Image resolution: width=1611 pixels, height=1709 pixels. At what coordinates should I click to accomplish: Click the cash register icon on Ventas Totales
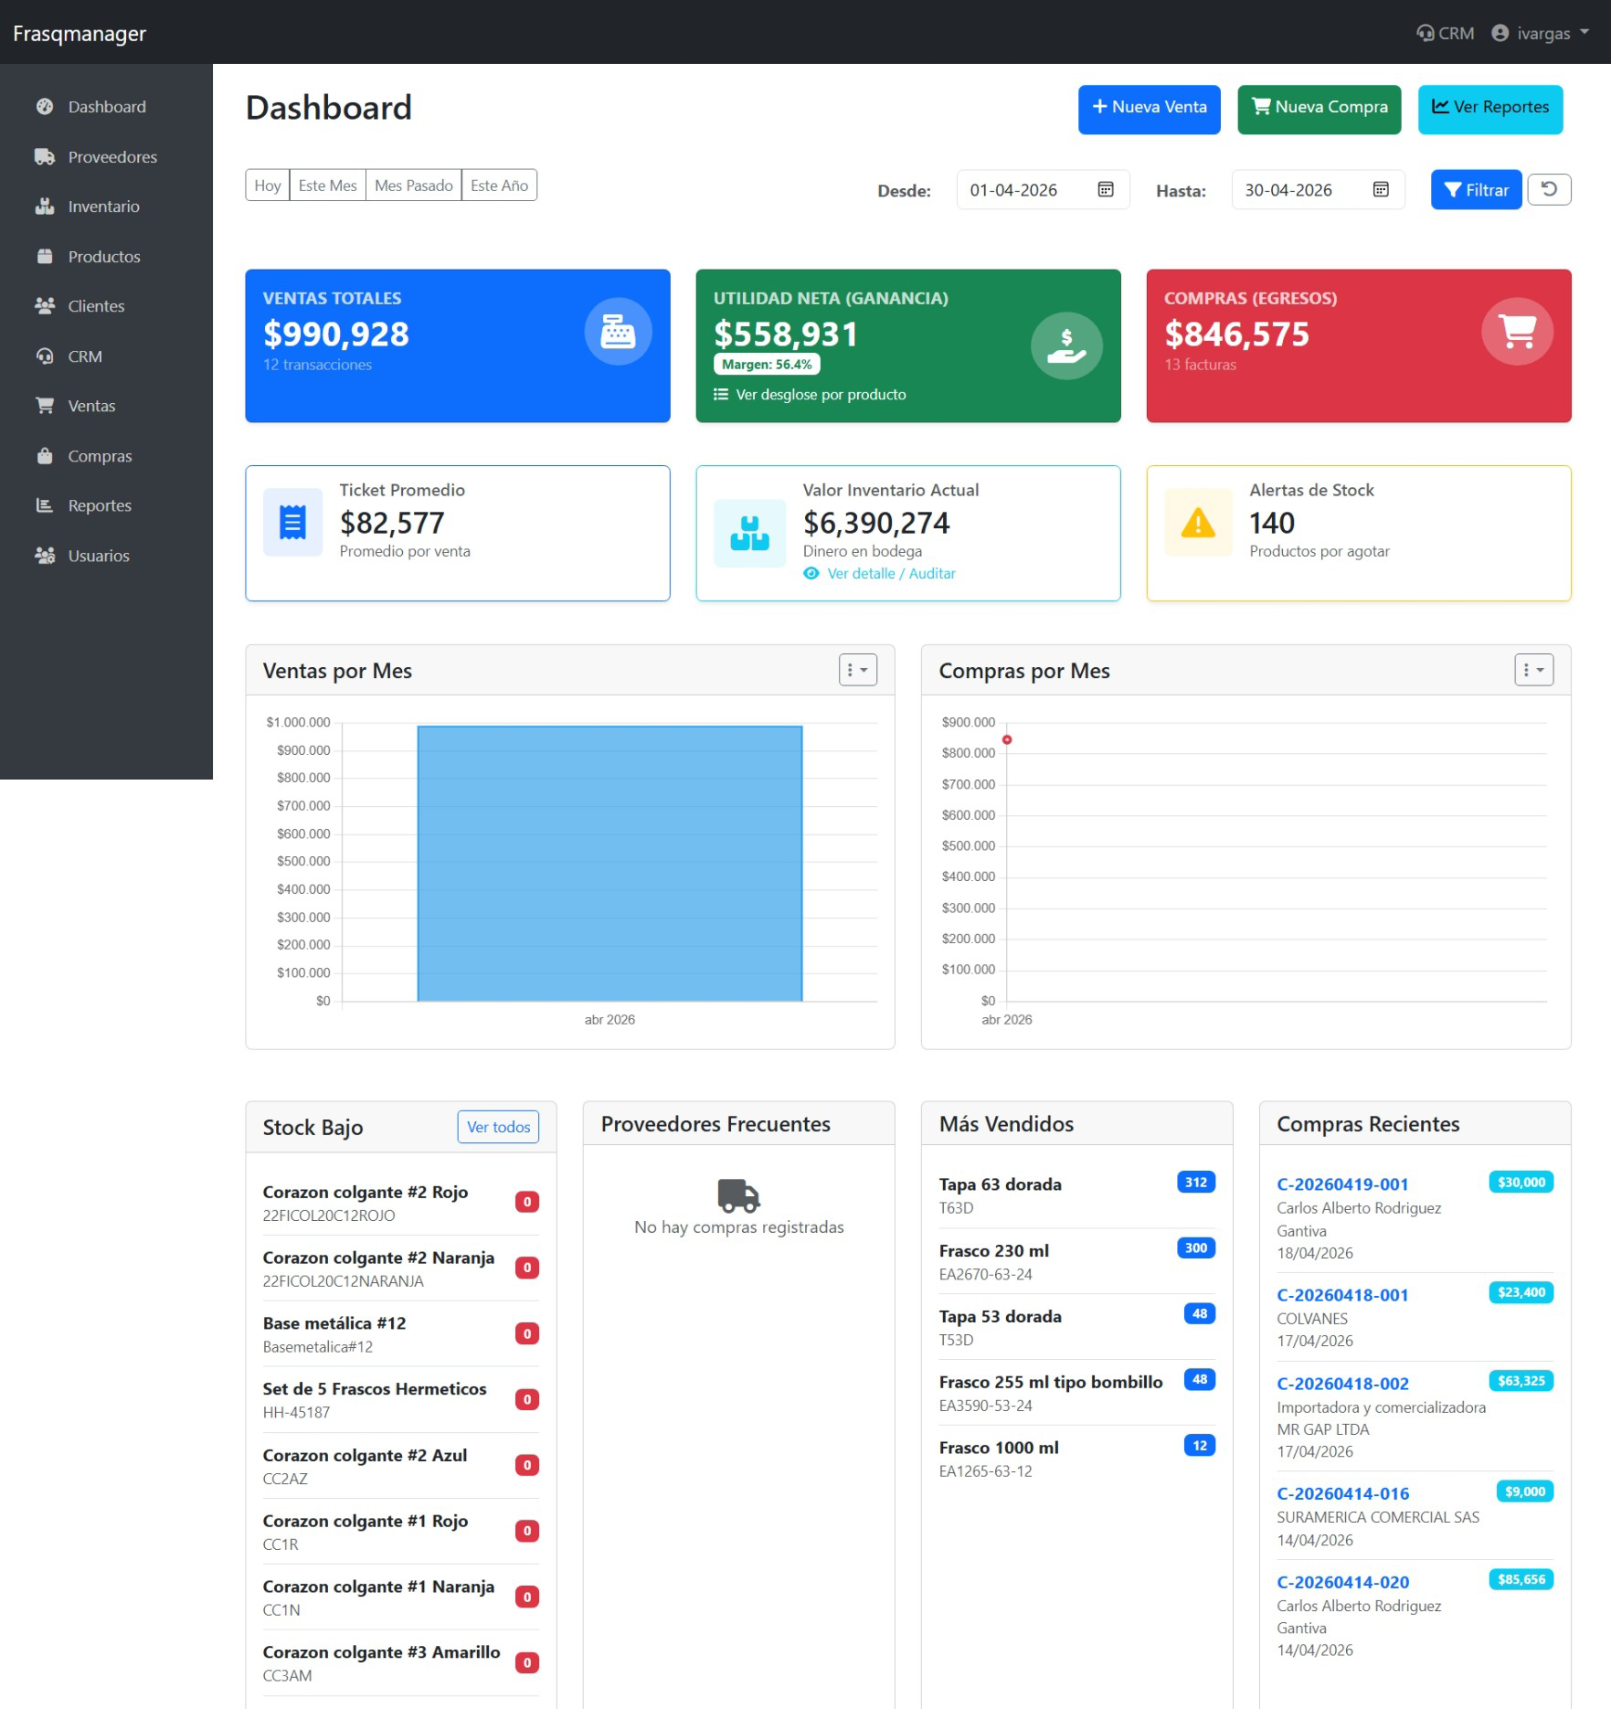[618, 332]
